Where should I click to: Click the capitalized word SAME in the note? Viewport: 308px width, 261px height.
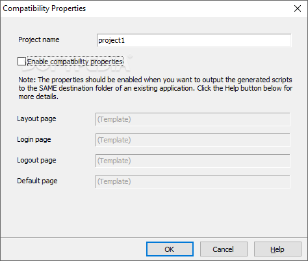click(48, 88)
